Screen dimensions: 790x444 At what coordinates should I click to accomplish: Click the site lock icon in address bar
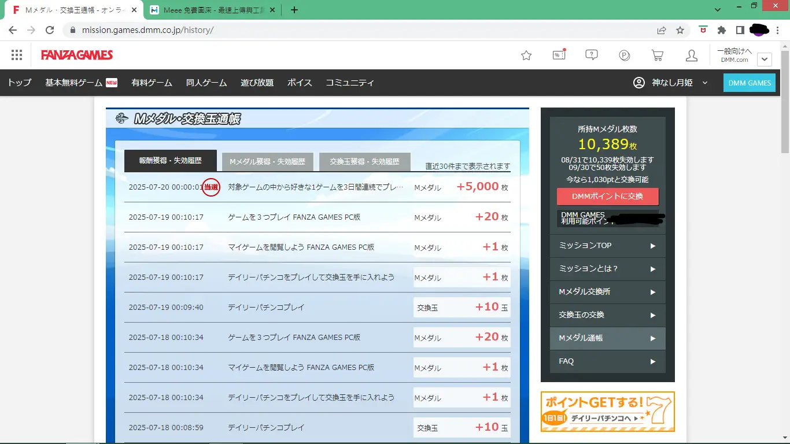pyautogui.click(x=73, y=30)
